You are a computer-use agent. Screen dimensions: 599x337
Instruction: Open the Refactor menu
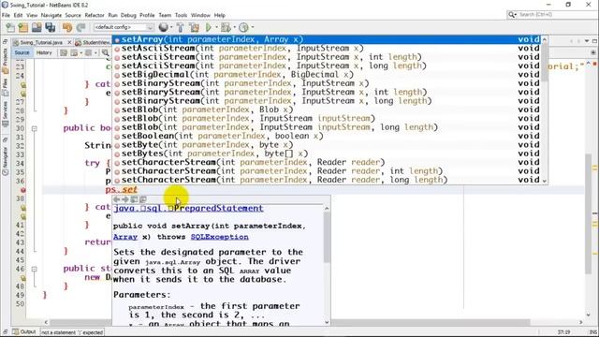(x=95, y=15)
